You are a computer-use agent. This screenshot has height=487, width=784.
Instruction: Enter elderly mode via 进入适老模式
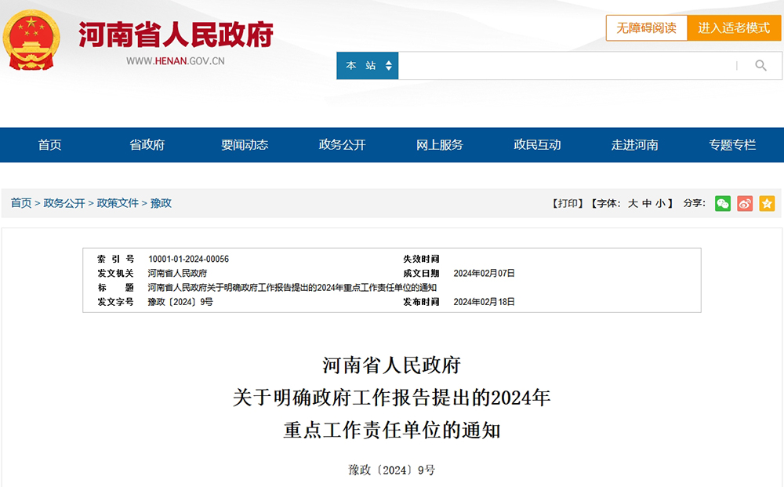(735, 27)
